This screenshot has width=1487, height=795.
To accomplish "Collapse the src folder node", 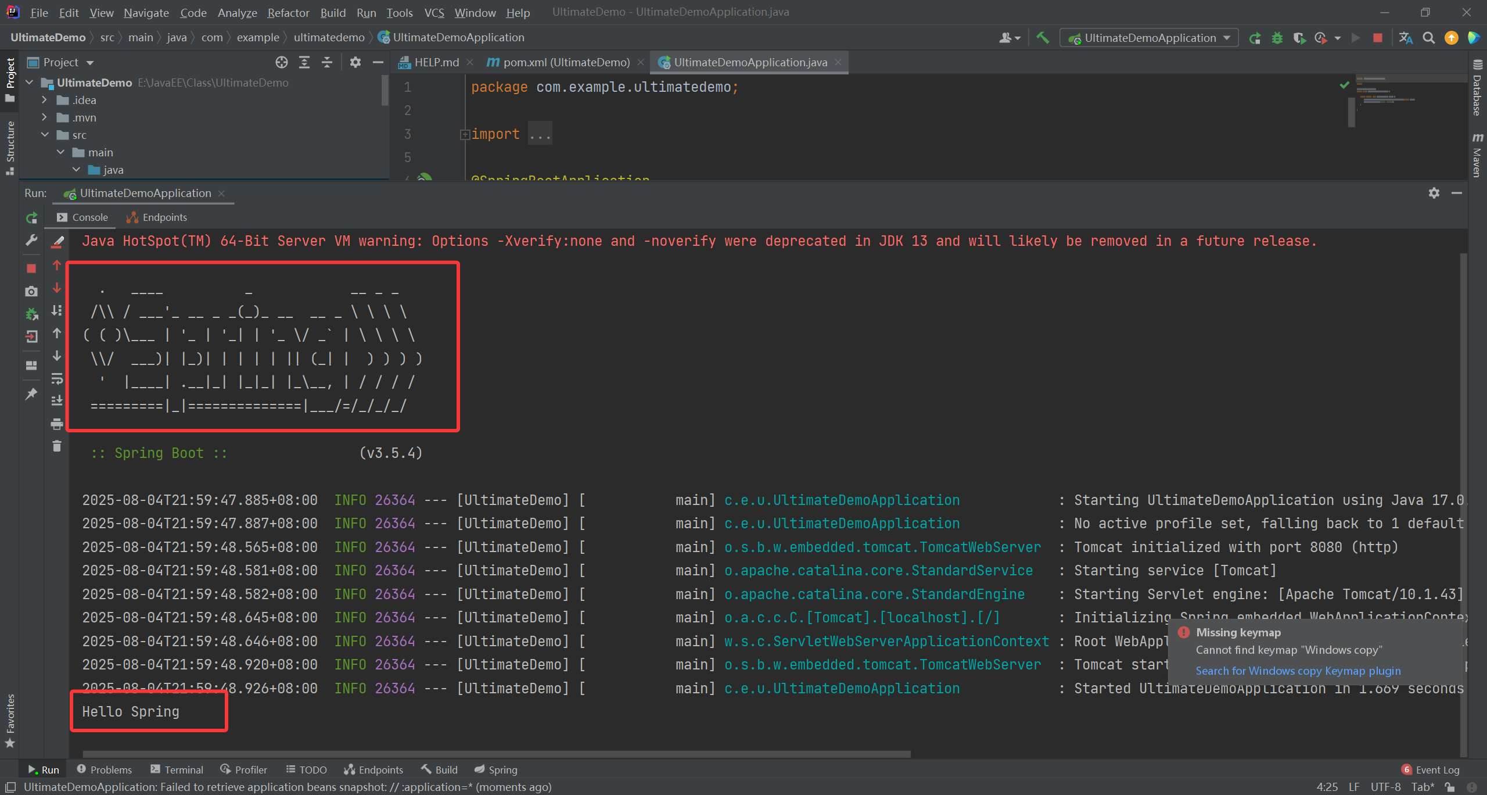I will point(45,135).
